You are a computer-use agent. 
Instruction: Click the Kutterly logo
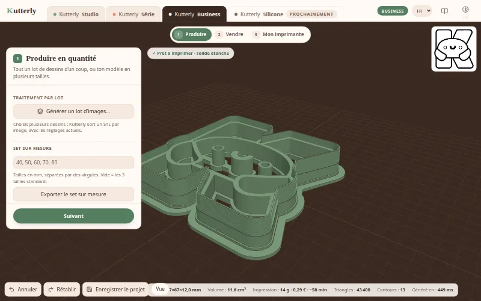22,11
